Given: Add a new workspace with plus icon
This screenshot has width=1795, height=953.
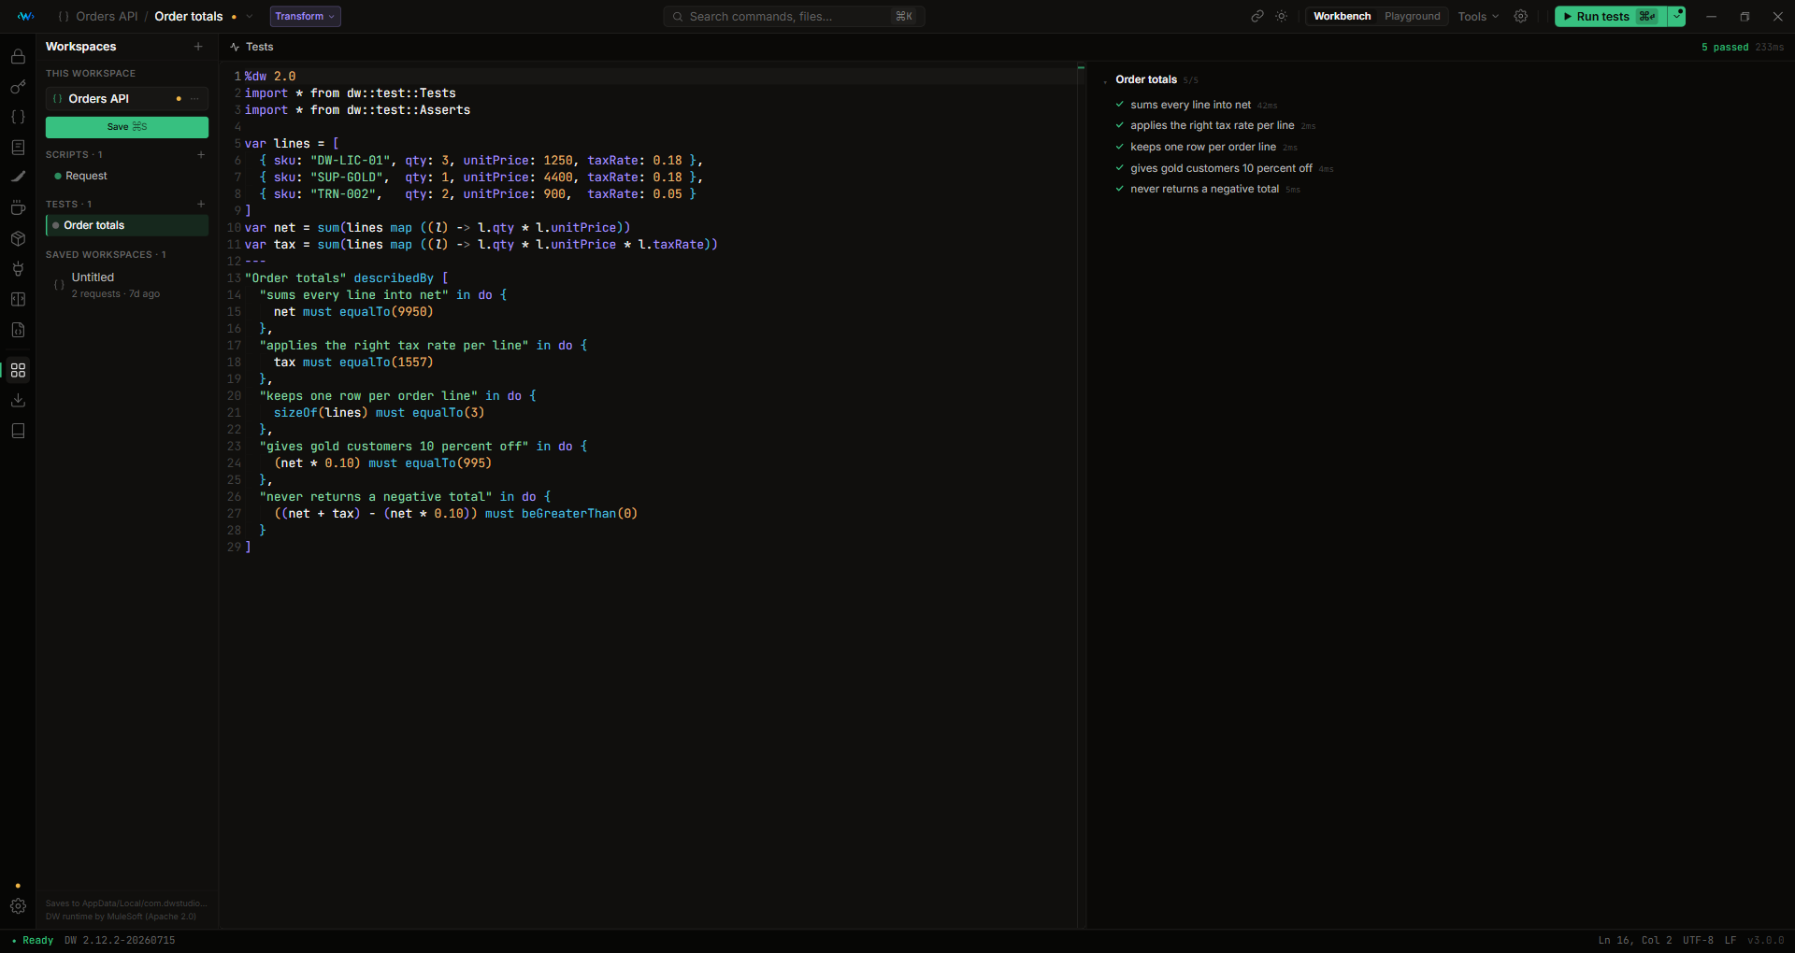Looking at the screenshot, I should pyautogui.click(x=198, y=47).
